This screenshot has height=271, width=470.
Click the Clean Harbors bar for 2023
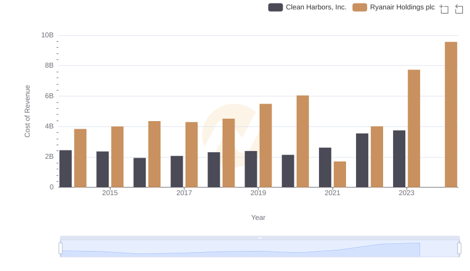click(399, 159)
